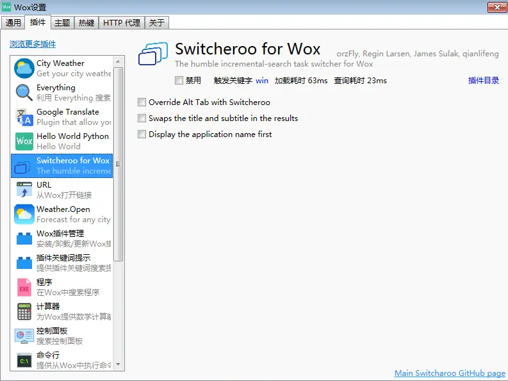Select the City Weather plugin icon

pyautogui.click(x=24, y=68)
